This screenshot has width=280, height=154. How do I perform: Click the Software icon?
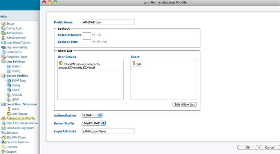tap(3, 133)
